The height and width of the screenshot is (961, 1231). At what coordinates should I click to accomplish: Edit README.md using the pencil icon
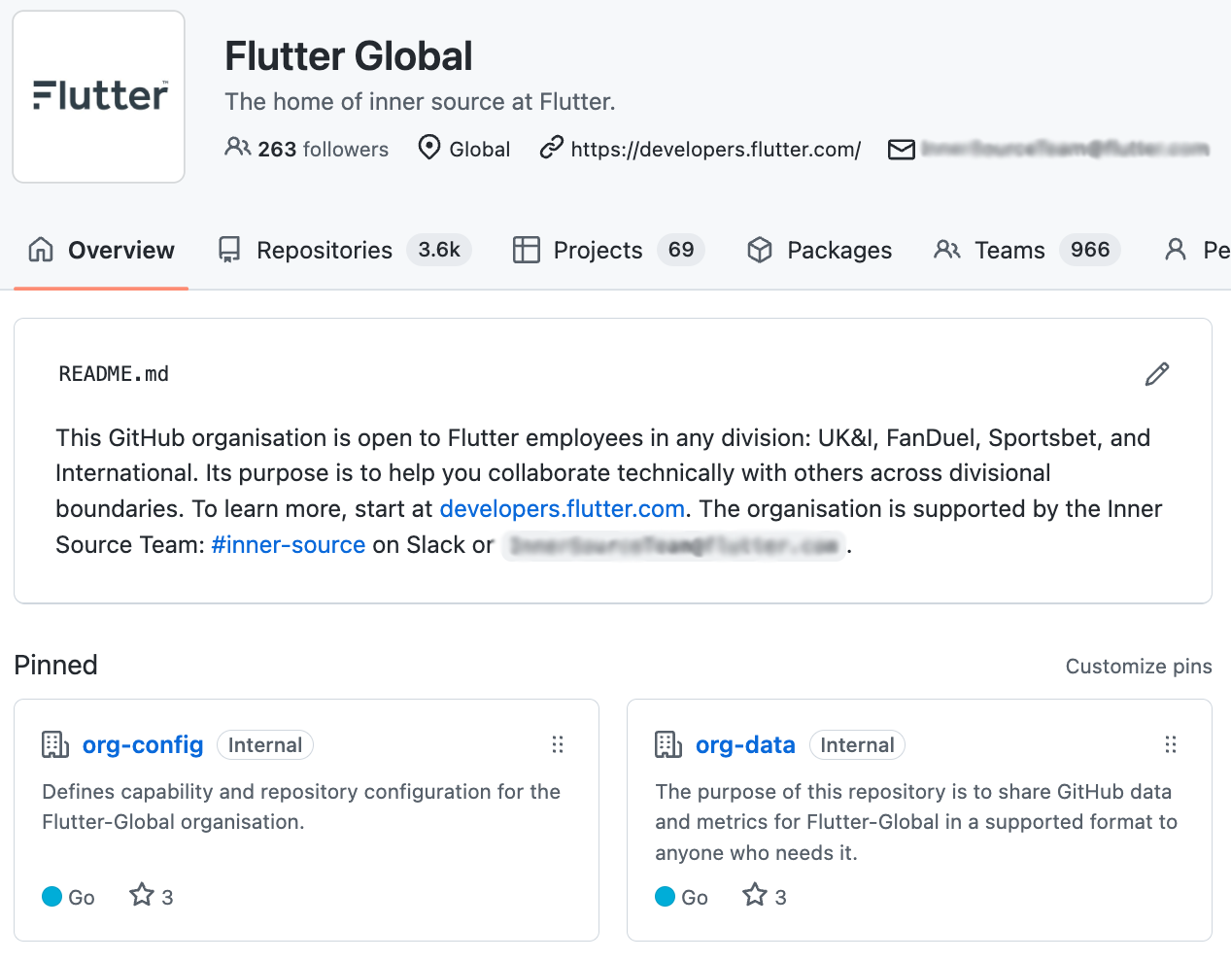click(1157, 374)
